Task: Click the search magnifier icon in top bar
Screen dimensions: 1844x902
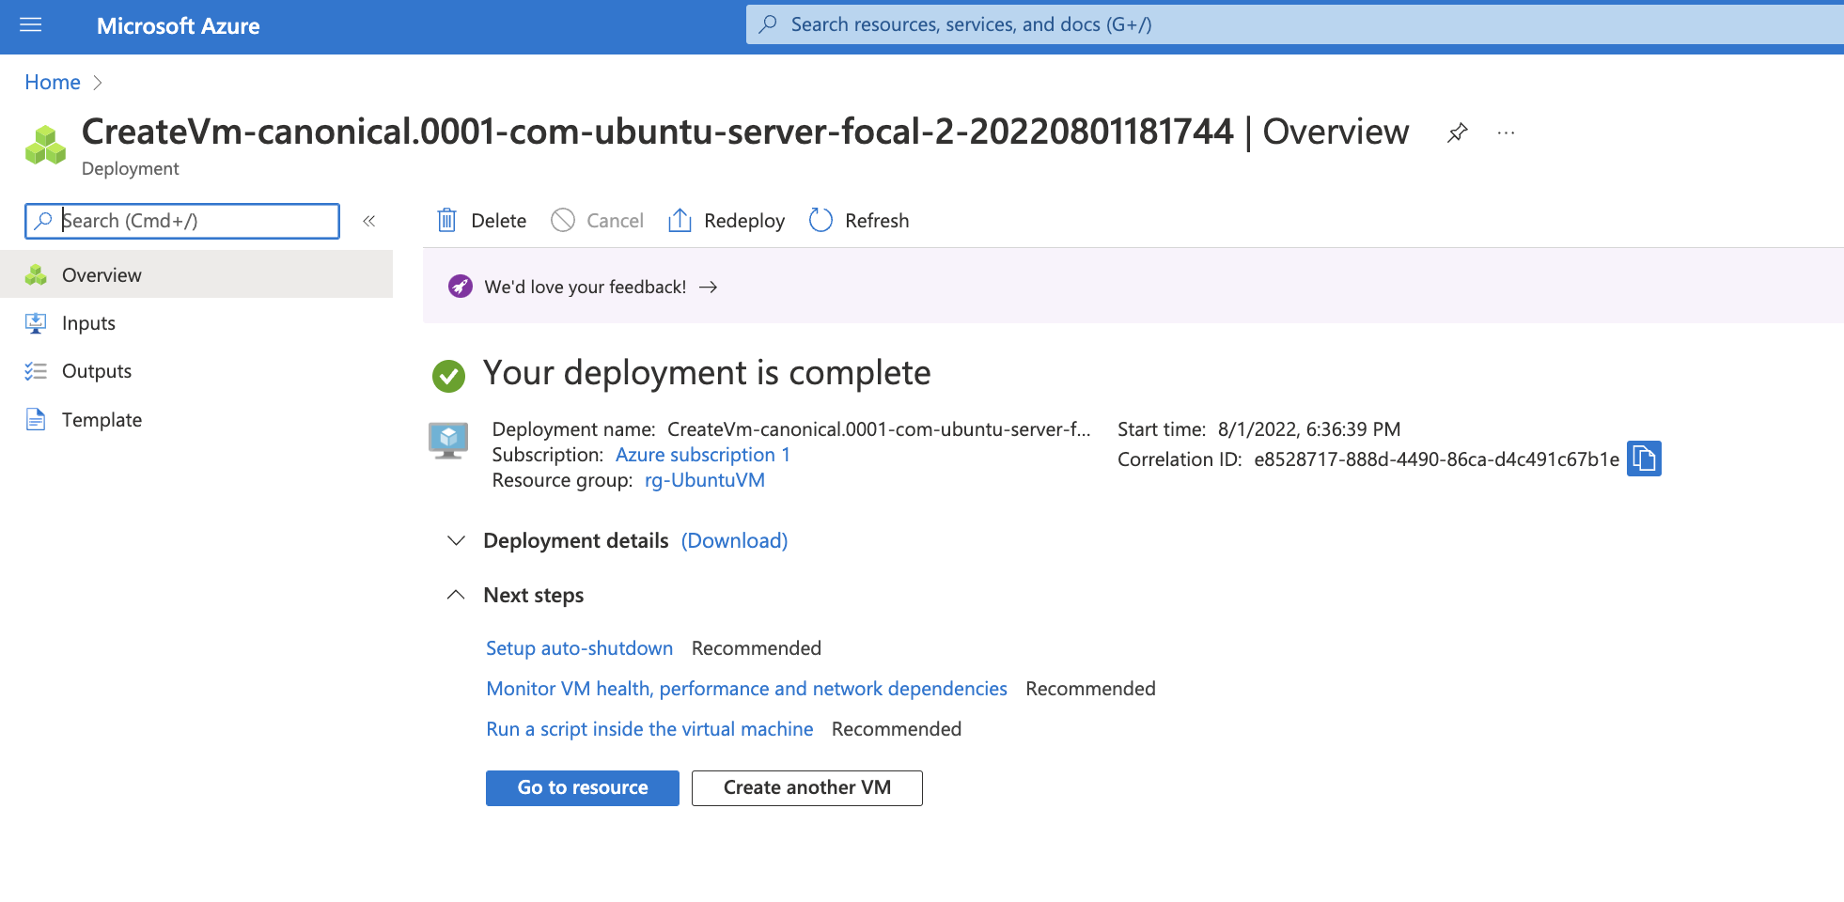Action: pyautogui.click(x=768, y=24)
